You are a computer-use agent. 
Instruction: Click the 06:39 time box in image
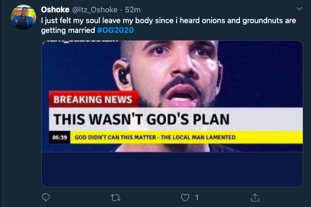(60, 138)
